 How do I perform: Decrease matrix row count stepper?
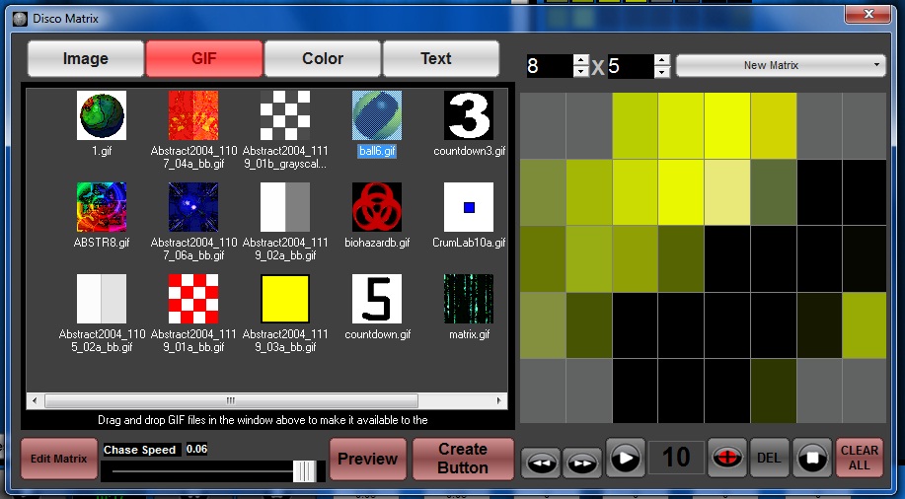(x=662, y=72)
